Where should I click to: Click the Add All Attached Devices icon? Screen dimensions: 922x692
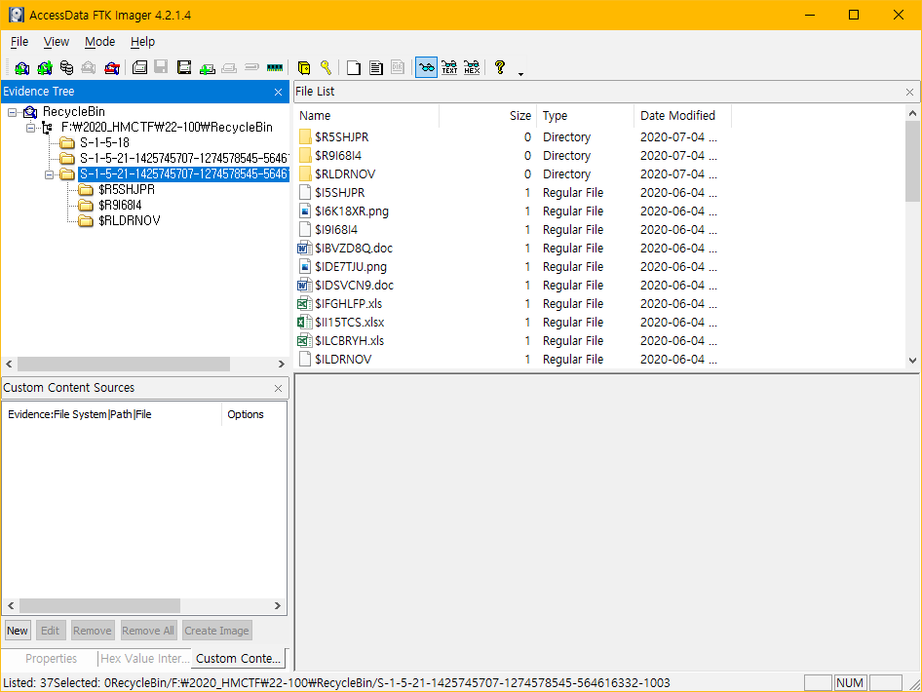coord(45,68)
